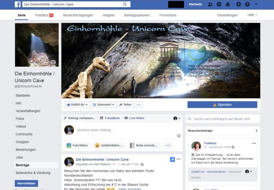274x190 pixels.
Task: Open the account dropdown arrow in top bar
Action: [256, 4]
